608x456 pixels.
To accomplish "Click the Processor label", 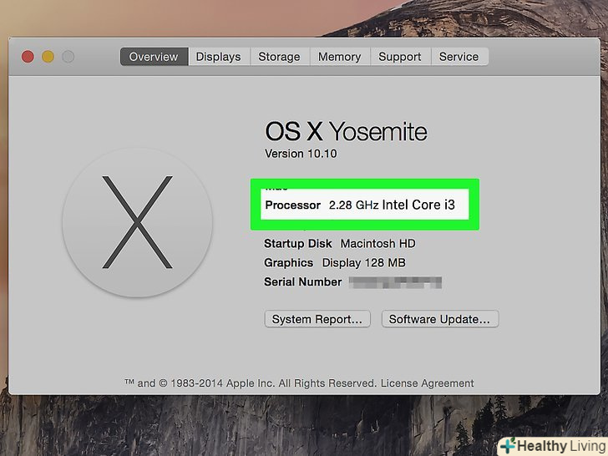I will (293, 205).
